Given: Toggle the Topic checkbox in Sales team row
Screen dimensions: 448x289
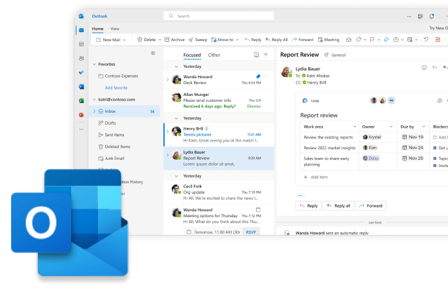Looking at the screenshot, I should pyautogui.click(x=434, y=159).
